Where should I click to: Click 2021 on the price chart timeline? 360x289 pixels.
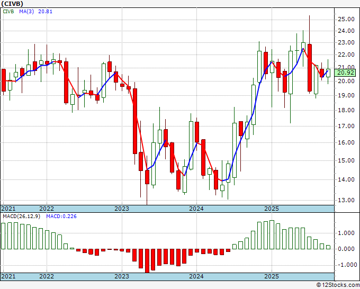8,209
